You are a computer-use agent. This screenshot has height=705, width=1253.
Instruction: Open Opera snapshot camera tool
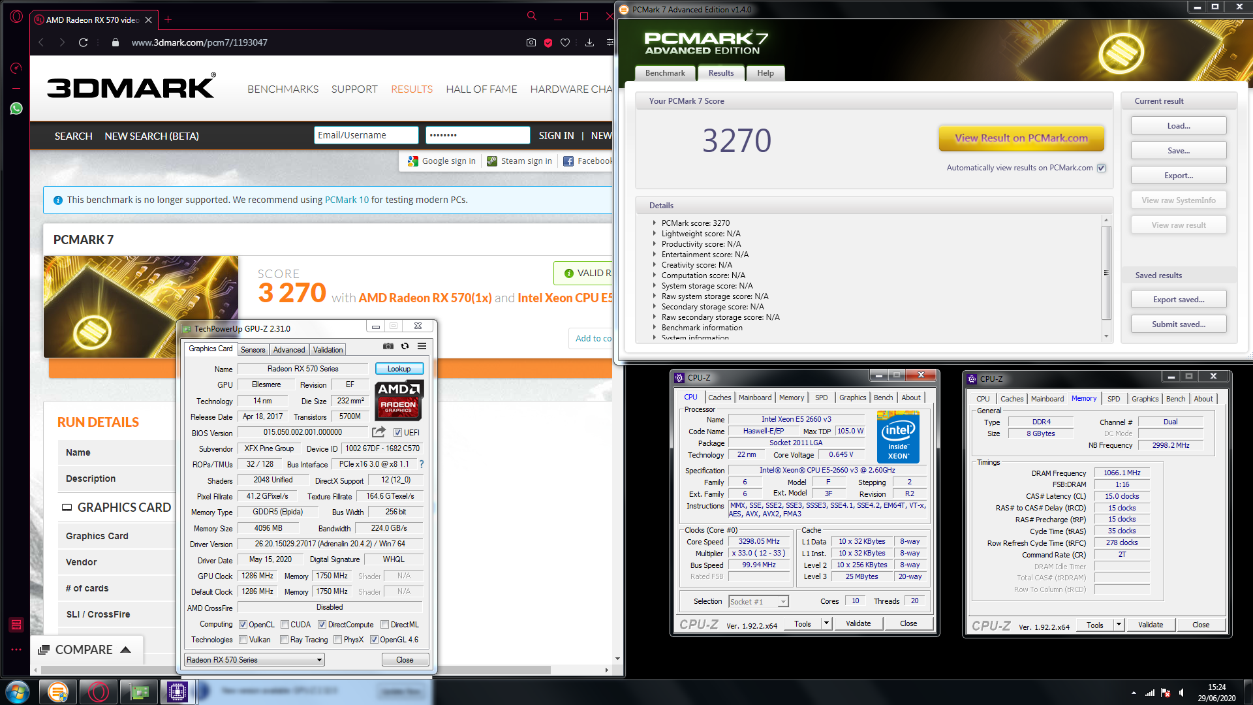[x=531, y=42]
